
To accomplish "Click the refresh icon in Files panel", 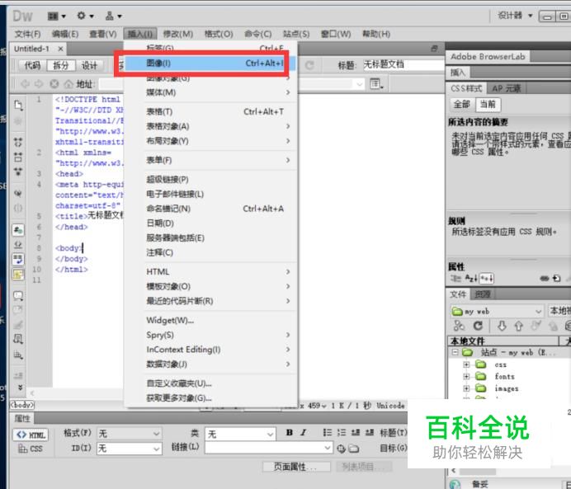I will [x=478, y=326].
